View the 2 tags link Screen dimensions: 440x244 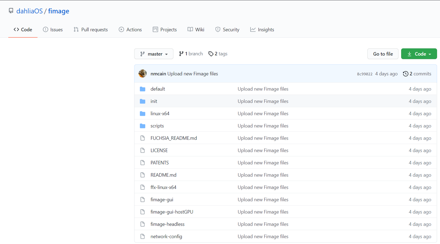218,54
